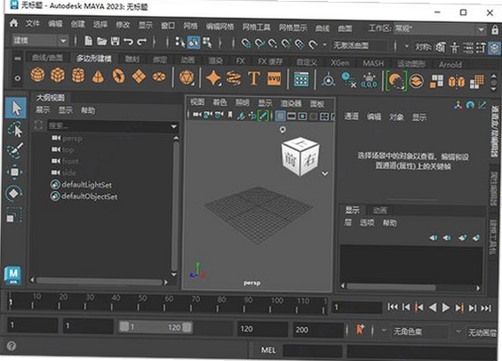Click the Home icon in the menu bar
The width and height of the screenshot is (502, 361).
13,23
